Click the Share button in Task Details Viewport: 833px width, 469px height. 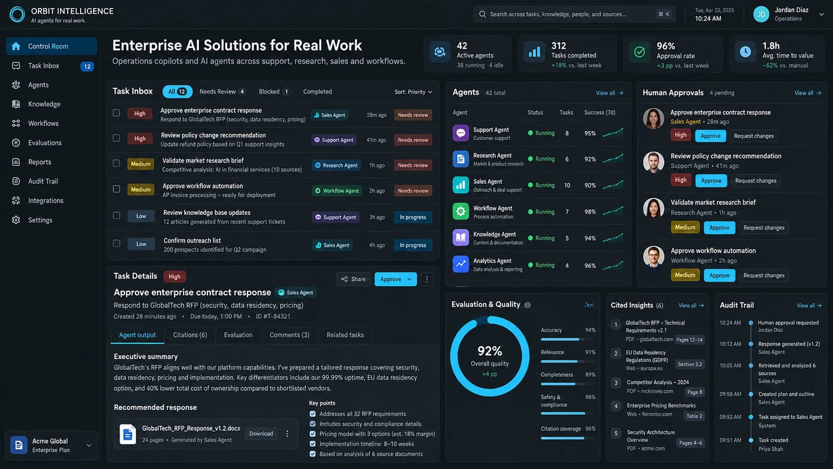[353, 279]
